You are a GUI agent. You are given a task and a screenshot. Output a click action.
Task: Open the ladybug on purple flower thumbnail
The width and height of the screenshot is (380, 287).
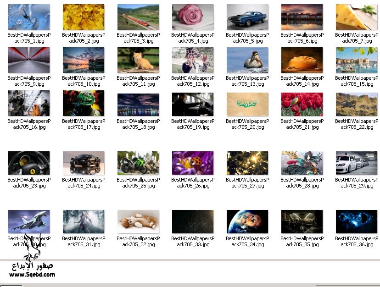[x=193, y=163]
